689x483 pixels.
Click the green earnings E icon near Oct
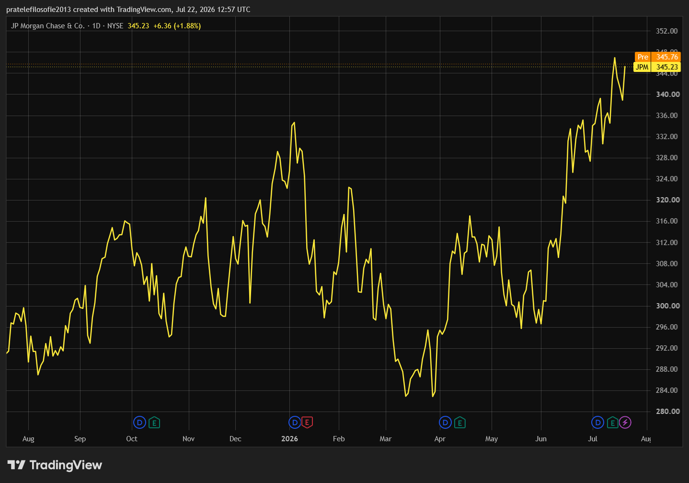pyautogui.click(x=154, y=423)
